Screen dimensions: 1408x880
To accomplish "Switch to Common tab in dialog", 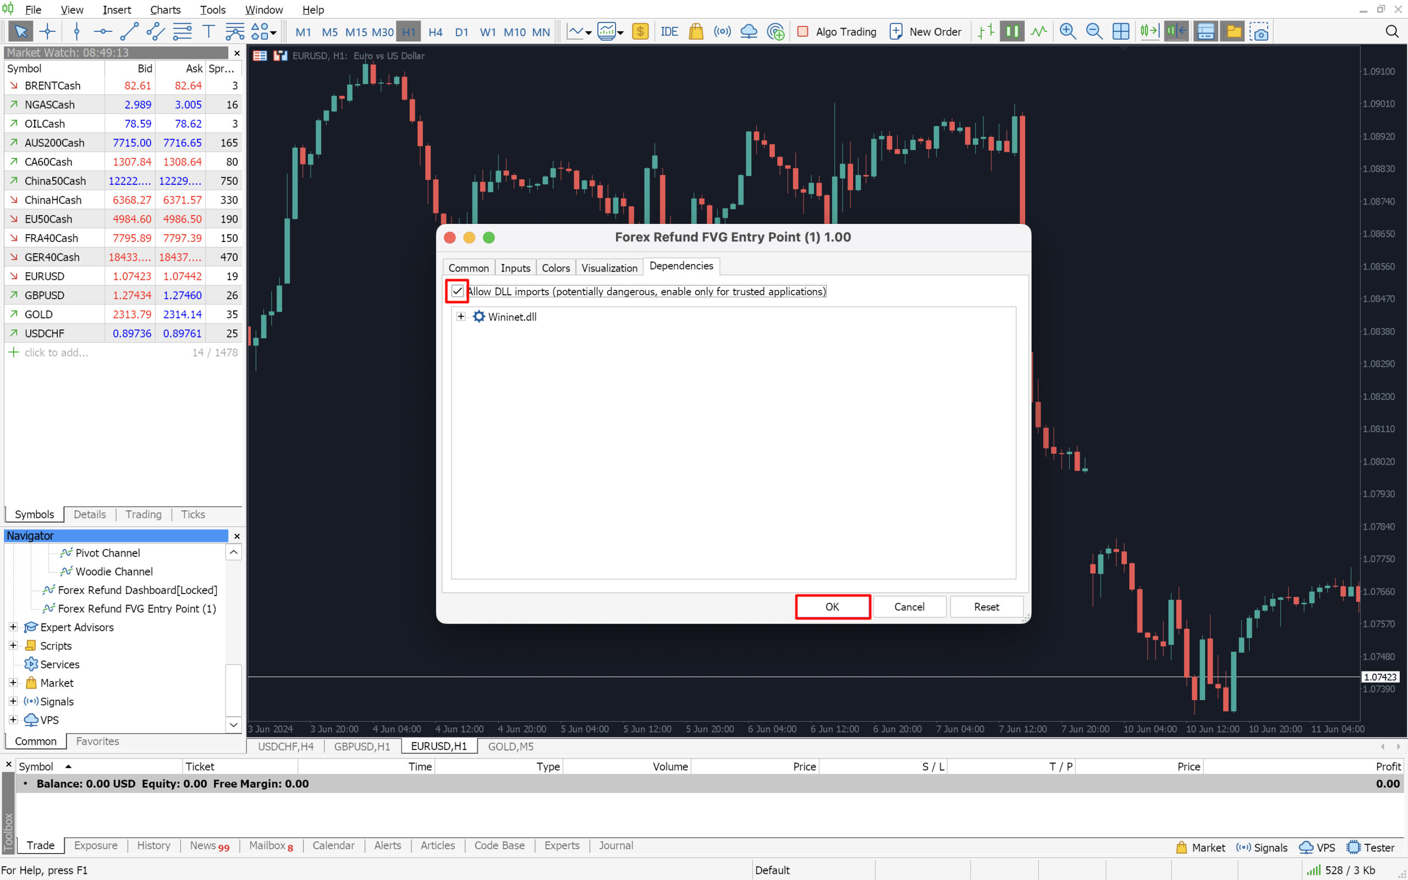I will point(469,266).
